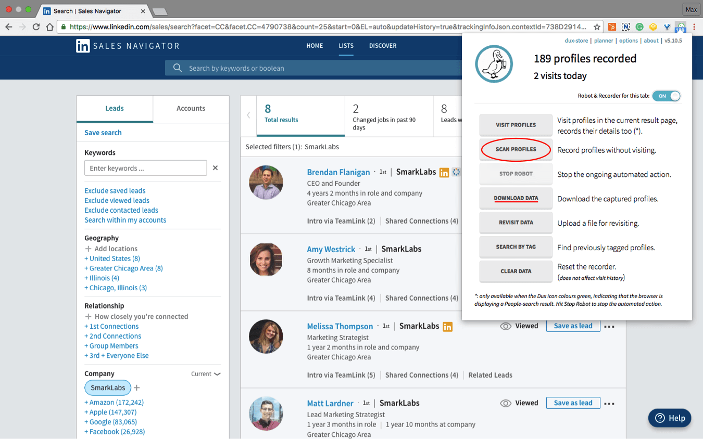Save Melissa Thompson as lead
Image resolution: width=703 pixels, height=439 pixels.
tap(573, 326)
